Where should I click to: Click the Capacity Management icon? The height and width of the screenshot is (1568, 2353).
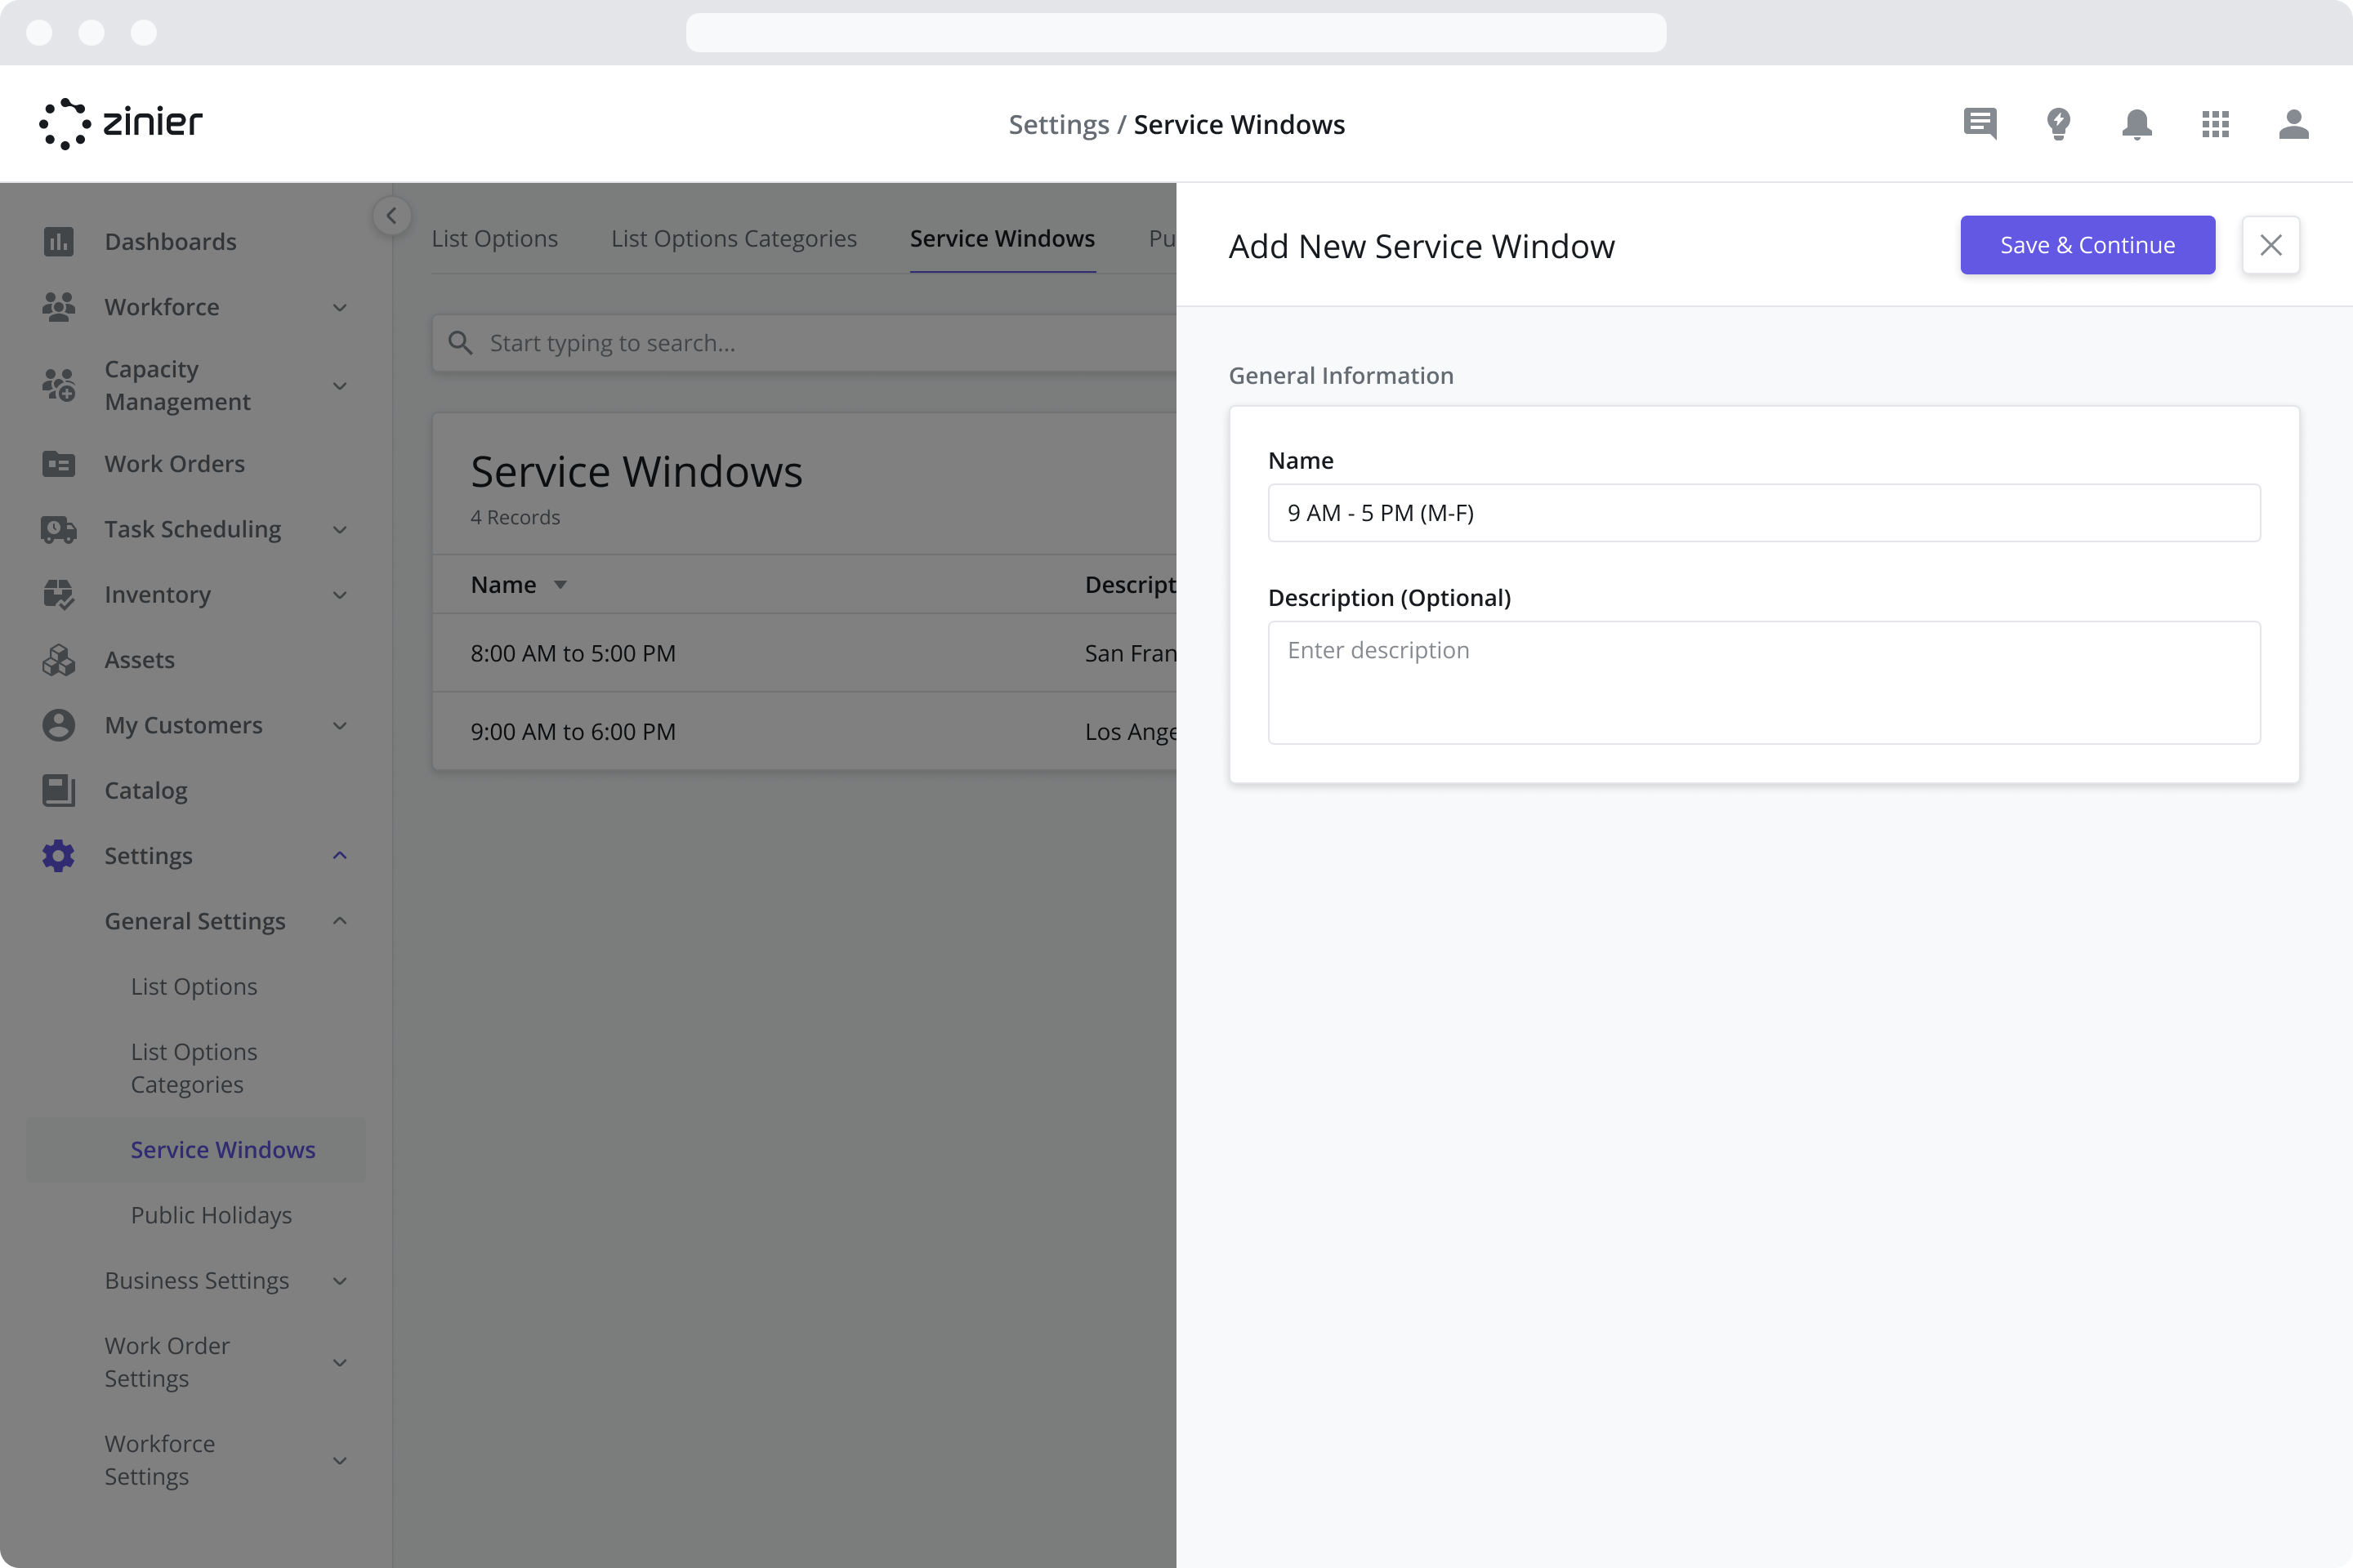click(x=58, y=385)
